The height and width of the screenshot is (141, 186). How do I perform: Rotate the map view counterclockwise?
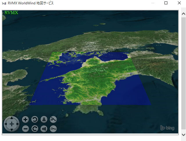[35, 119]
